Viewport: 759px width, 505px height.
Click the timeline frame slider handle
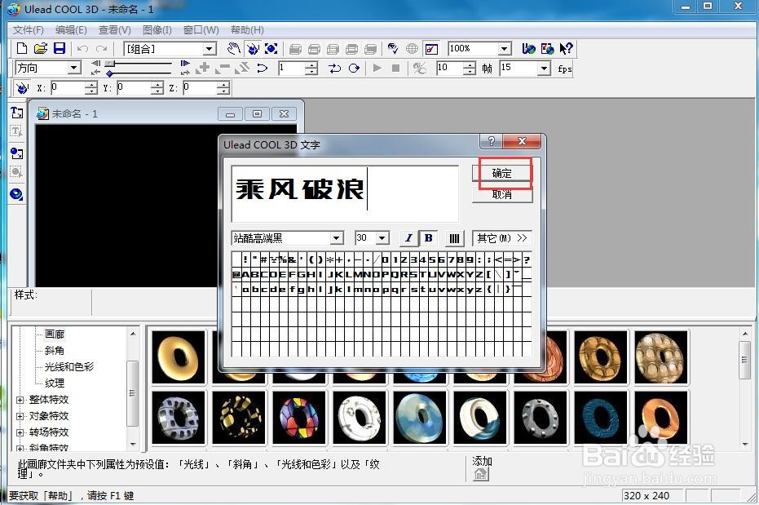(x=110, y=63)
